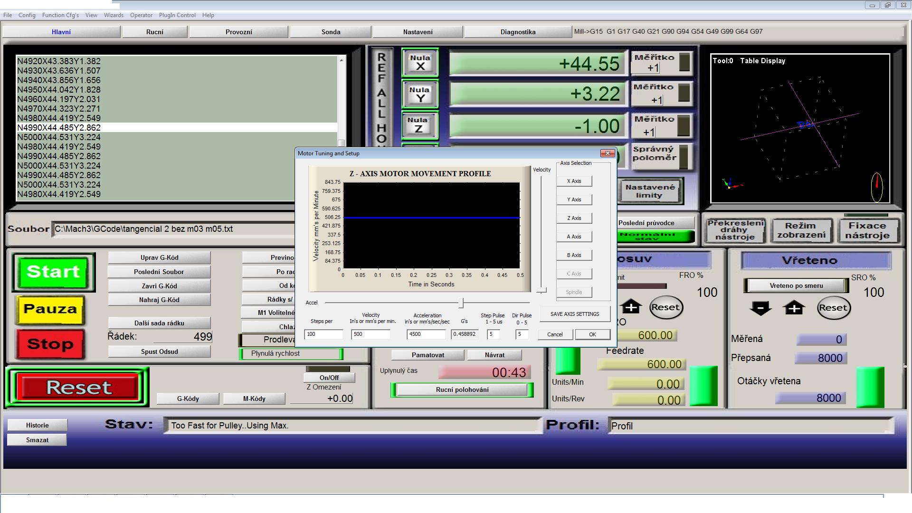The height and width of the screenshot is (513, 912).
Task: Click the Velocity input field
Action: point(370,334)
